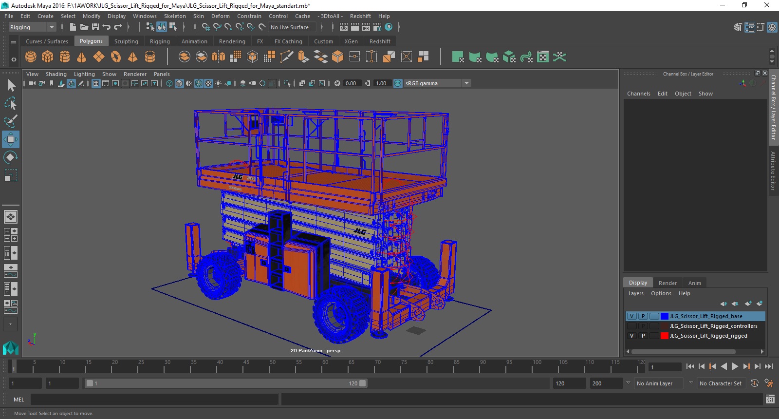Toggle display type box of Rigged_base layer

tap(654, 316)
